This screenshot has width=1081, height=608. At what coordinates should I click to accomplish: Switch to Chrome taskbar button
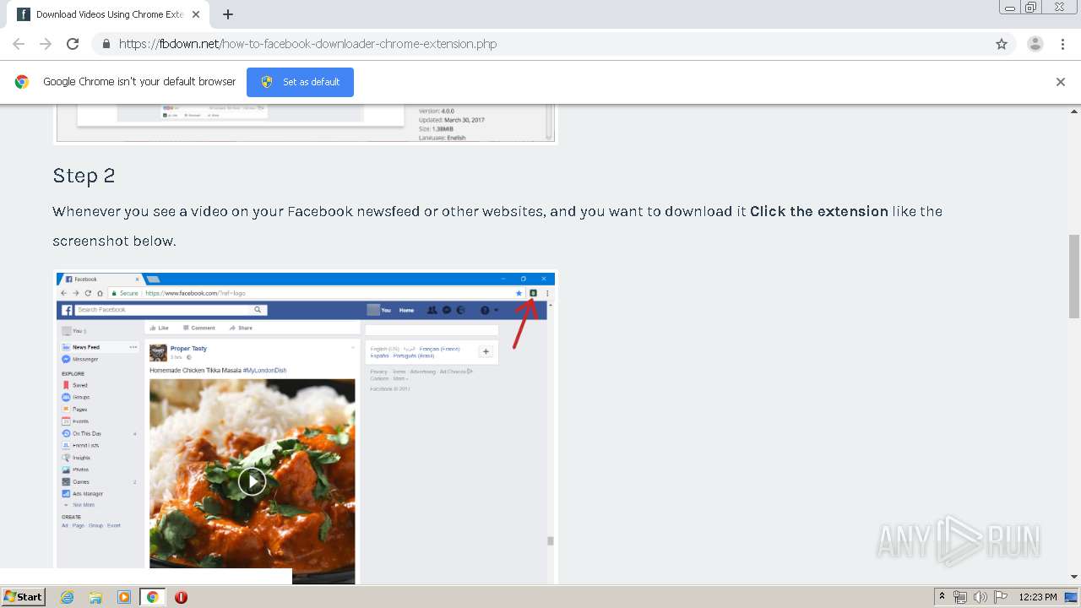click(153, 597)
